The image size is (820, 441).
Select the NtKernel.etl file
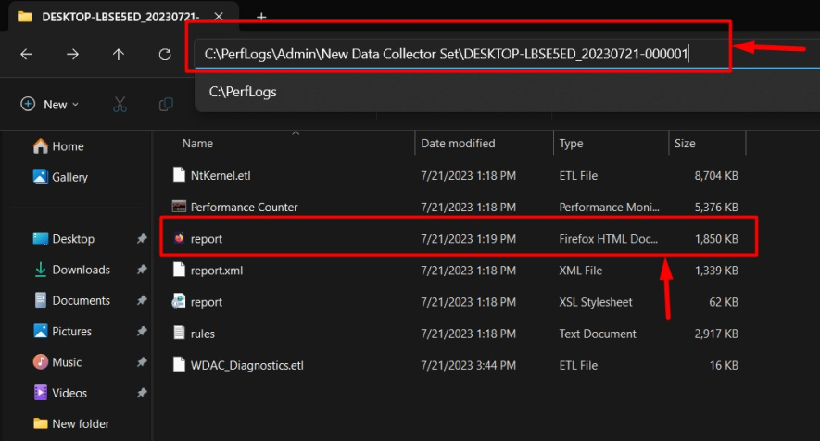[x=220, y=174]
